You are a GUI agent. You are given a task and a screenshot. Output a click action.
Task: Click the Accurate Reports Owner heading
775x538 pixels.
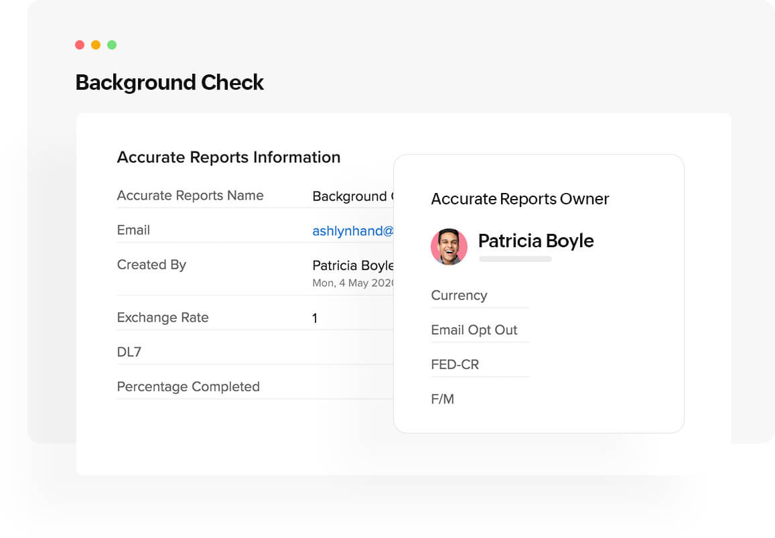[x=520, y=199]
